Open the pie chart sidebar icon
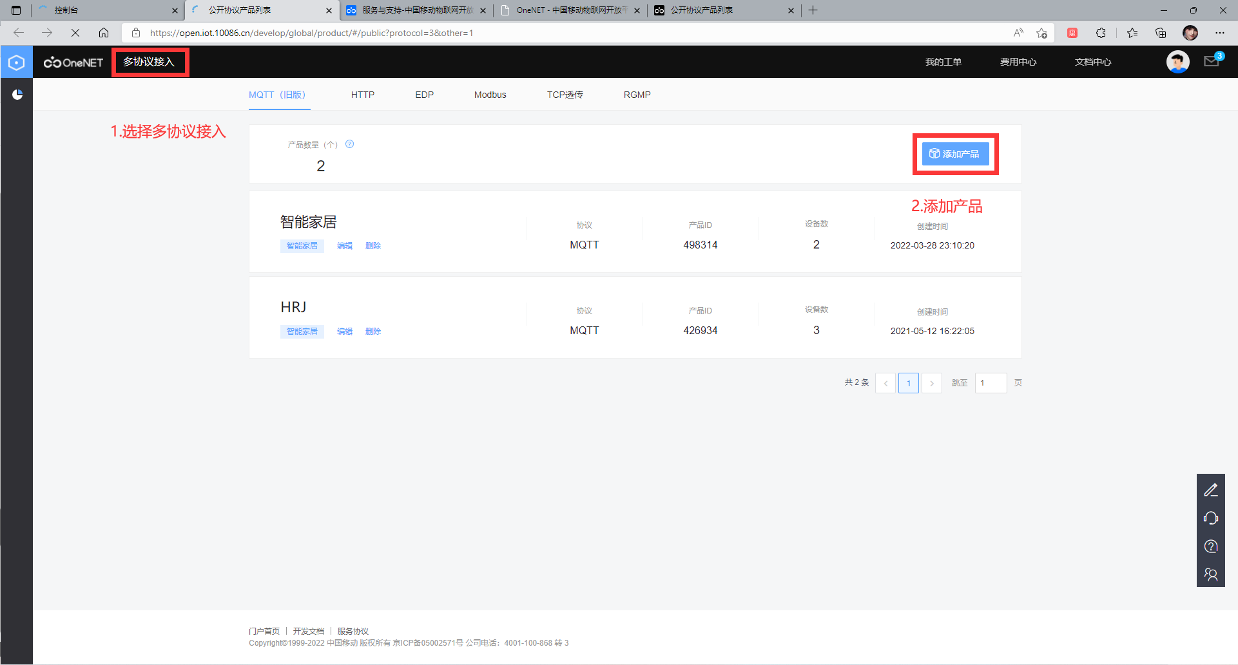 (x=17, y=95)
